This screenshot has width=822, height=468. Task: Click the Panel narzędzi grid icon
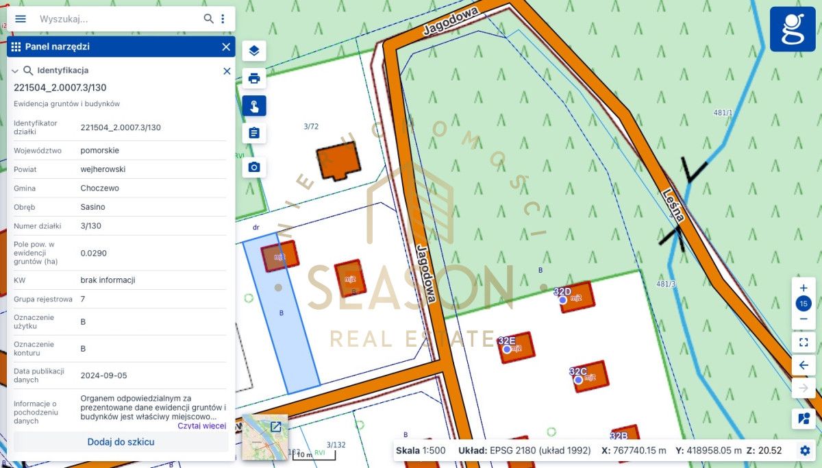(x=16, y=47)
